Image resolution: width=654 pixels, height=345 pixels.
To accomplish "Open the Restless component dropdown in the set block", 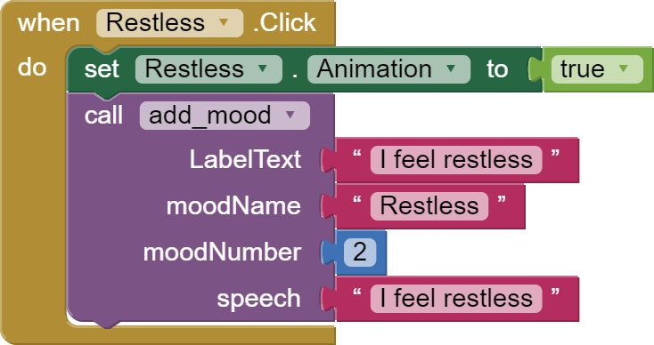I will click(208, 69).
